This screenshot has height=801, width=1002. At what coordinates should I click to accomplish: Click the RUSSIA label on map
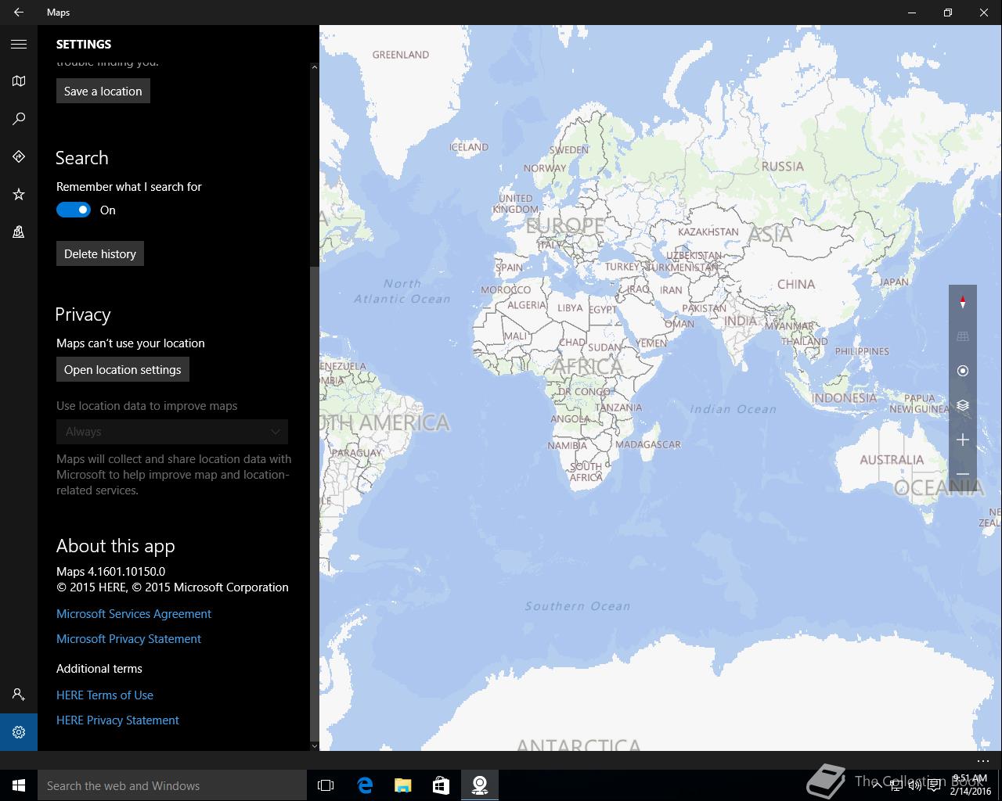pyautogui.click(x=783, y=166)
